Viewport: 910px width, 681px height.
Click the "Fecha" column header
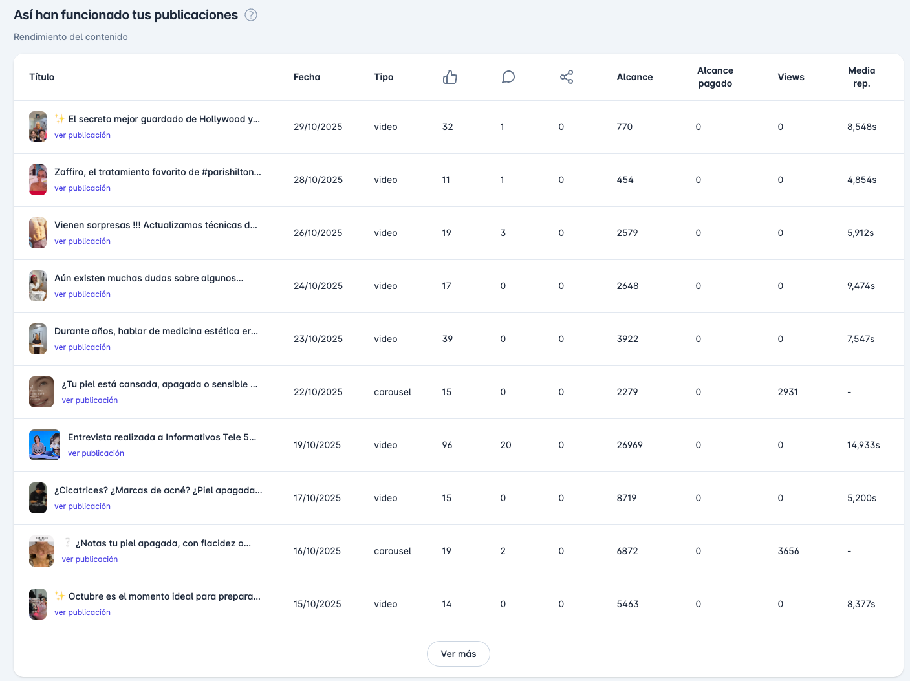click(x=307, y=77)
